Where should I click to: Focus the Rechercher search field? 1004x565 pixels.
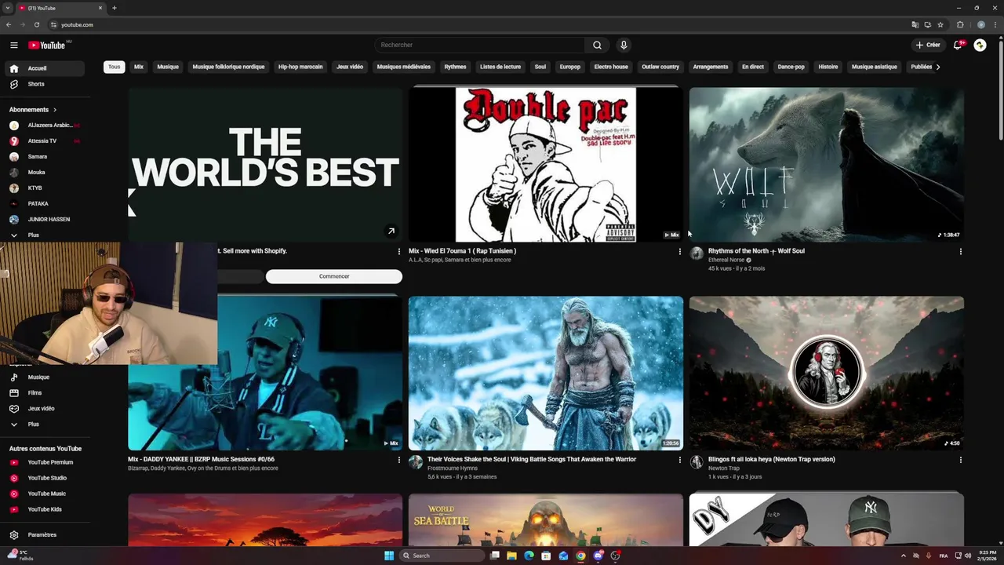479,45
